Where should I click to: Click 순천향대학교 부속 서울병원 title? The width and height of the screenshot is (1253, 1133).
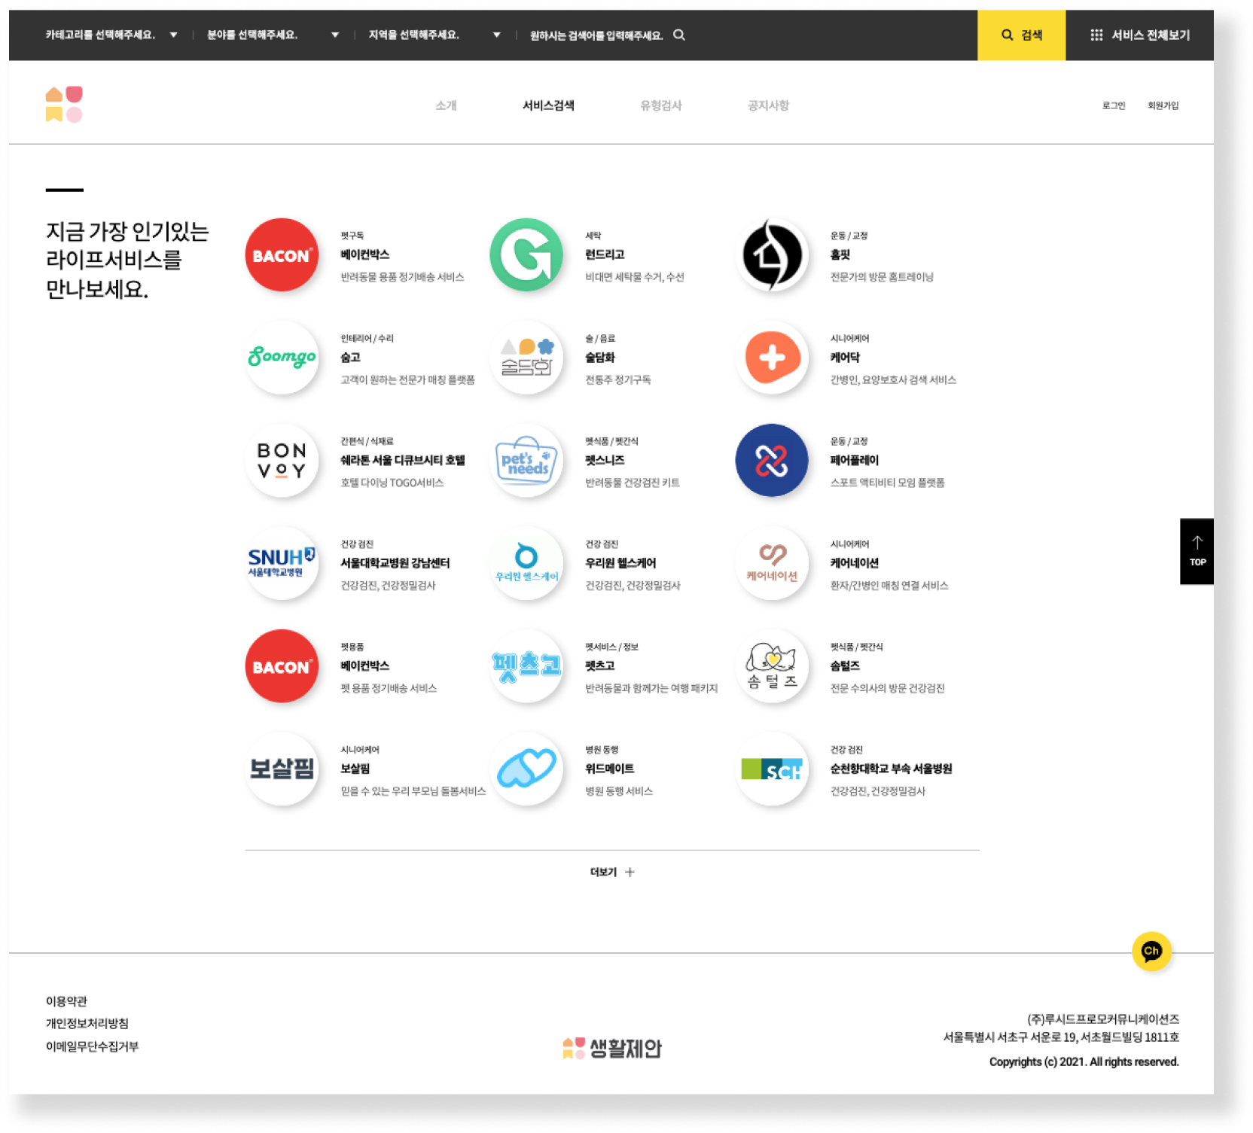tap(891, 769)
